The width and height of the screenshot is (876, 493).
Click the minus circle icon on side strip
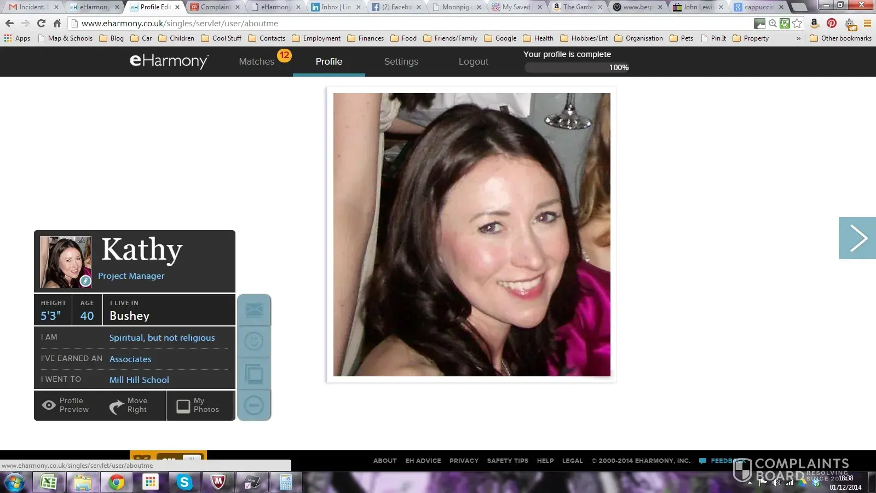tap(254, 405)
